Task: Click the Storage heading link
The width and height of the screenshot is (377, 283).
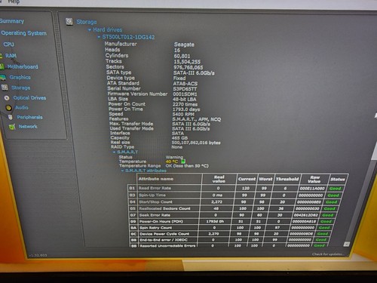Action: pos(87,22)
